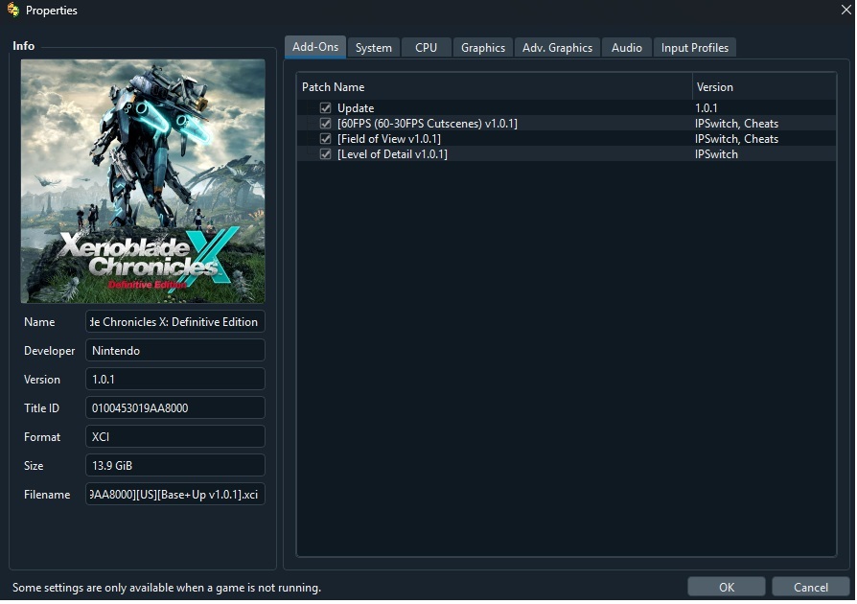Select the 'Update' patch row text
This screenshot has width=857, height=604.
(356, 108)
